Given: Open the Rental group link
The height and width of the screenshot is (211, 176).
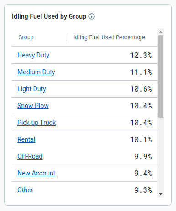Looking at the screenshot, I should click(26, 139).
